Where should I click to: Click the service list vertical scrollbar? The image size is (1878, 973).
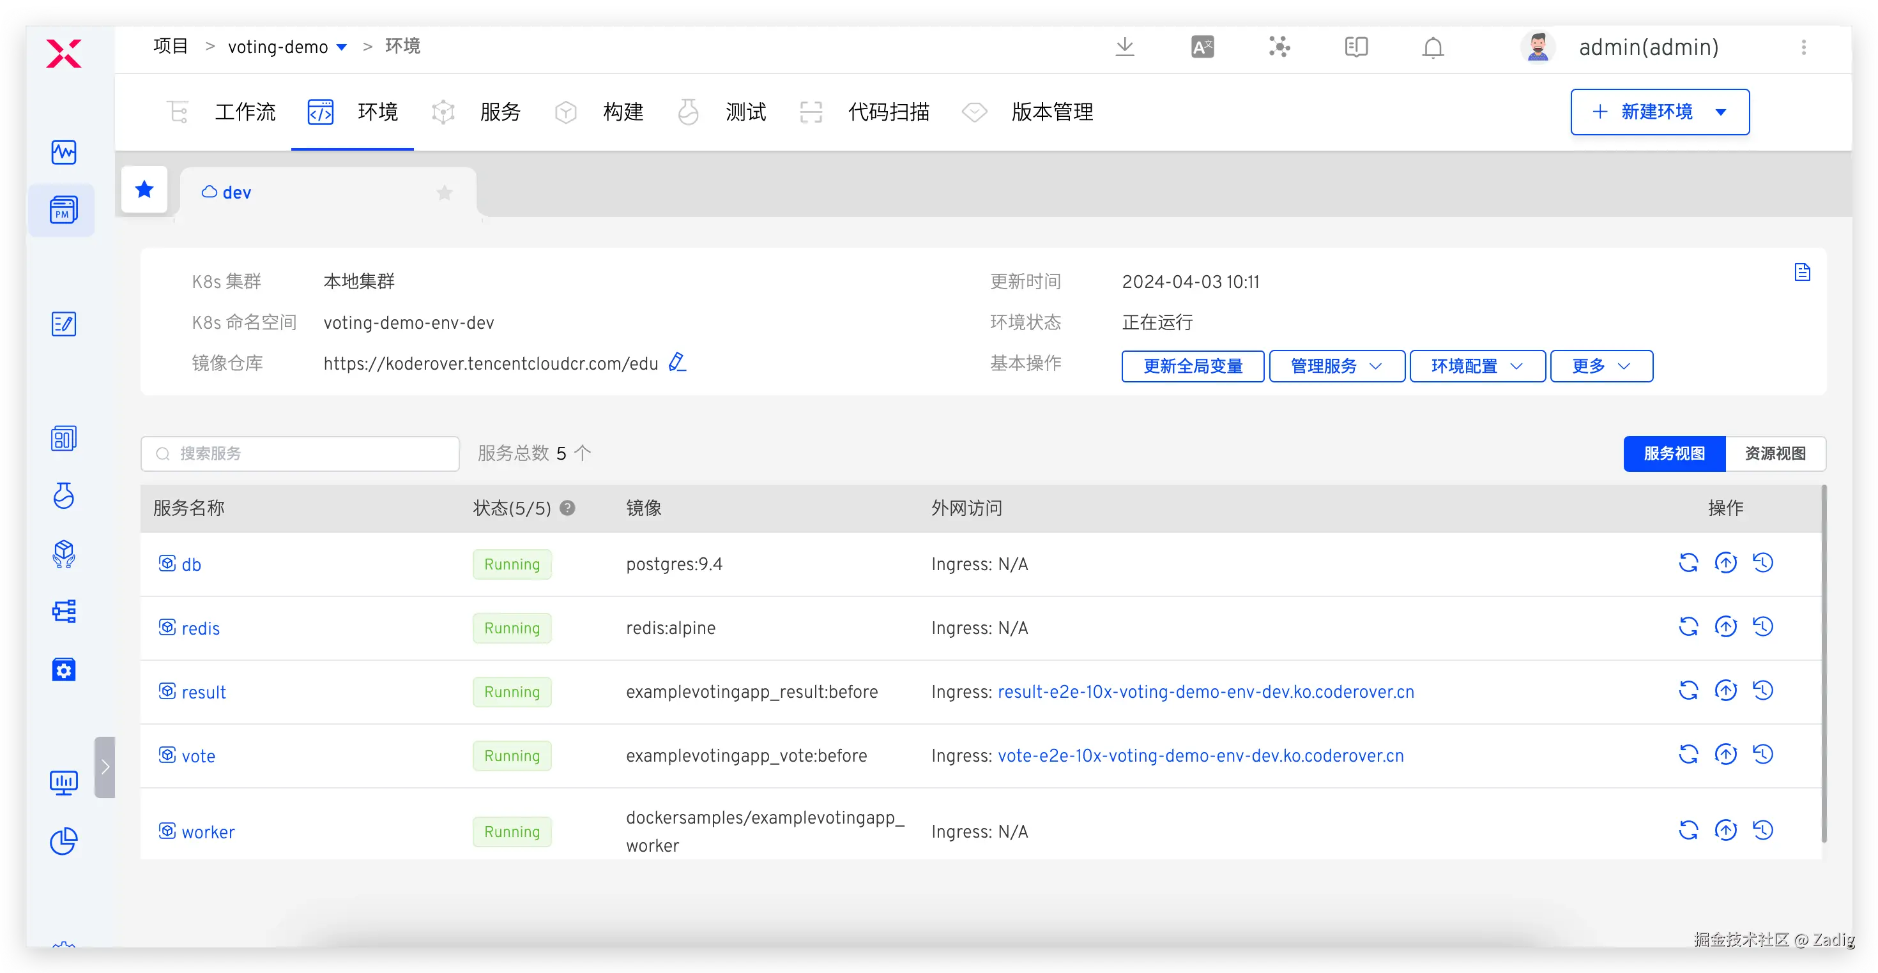(1823, 663)
